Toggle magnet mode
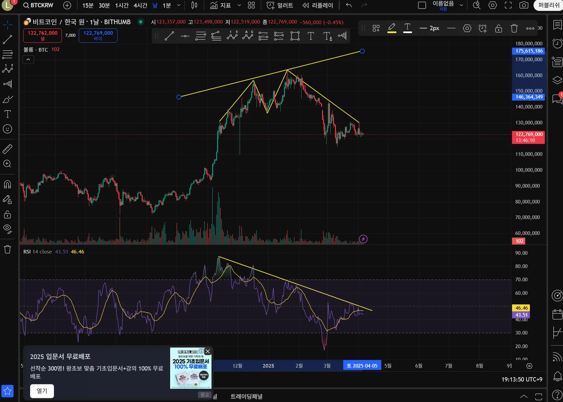The image size is (563, 402). (7, 184)
